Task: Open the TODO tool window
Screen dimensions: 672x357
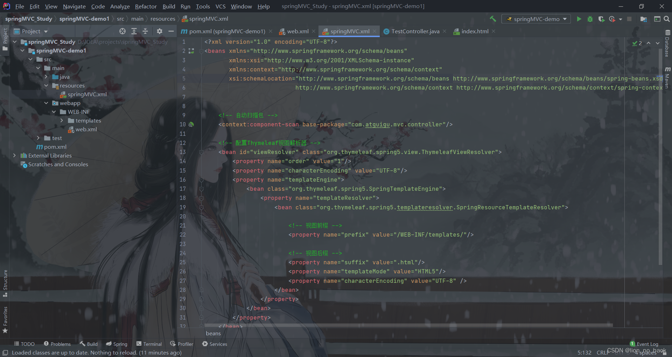Action: click(24, 344)
